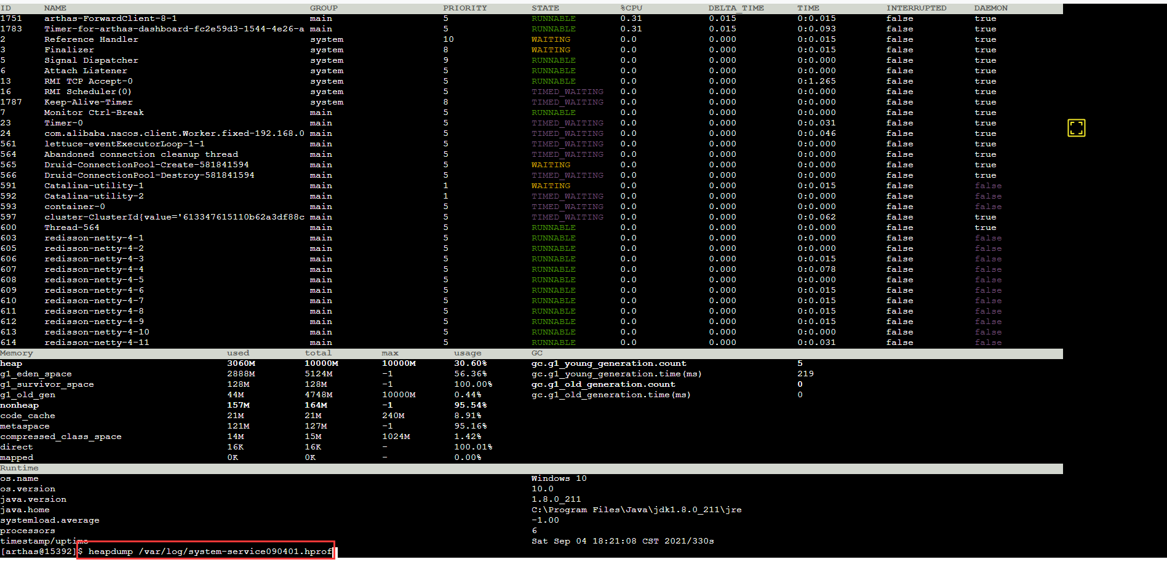1167x562 pixels.
Task: Click the DELTA_TIME column header
Action: pos(736,8)
